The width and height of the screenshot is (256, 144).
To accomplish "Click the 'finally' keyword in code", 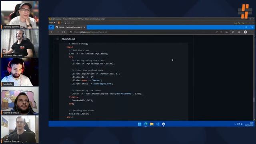I will [x=74, y=97].
